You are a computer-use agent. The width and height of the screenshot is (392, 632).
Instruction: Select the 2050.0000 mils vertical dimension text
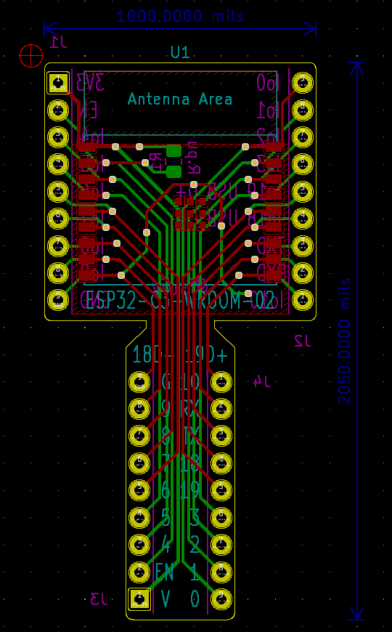click(x=345, y=341)
